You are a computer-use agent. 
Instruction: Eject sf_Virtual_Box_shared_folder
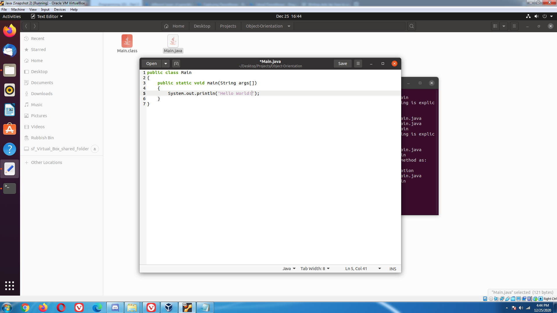[94, 149]
